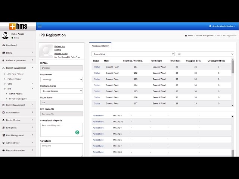Image resolution: width=239 pixels, height=179 pixels.
Task: Click the Room No./Ward No. column header
Action: click(133, 61)
